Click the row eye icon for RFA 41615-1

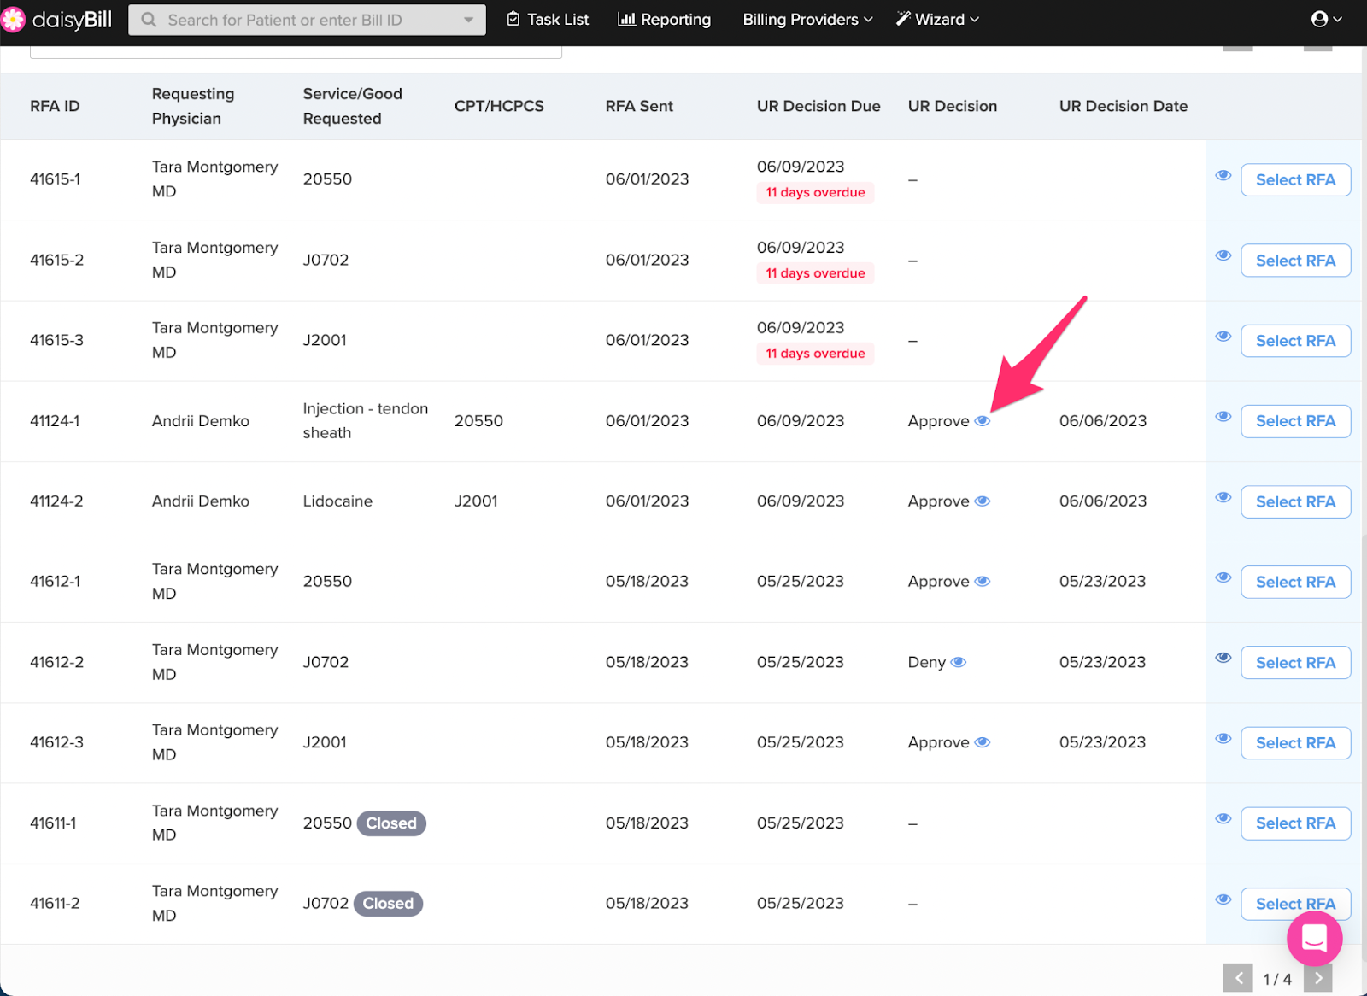1223,175
